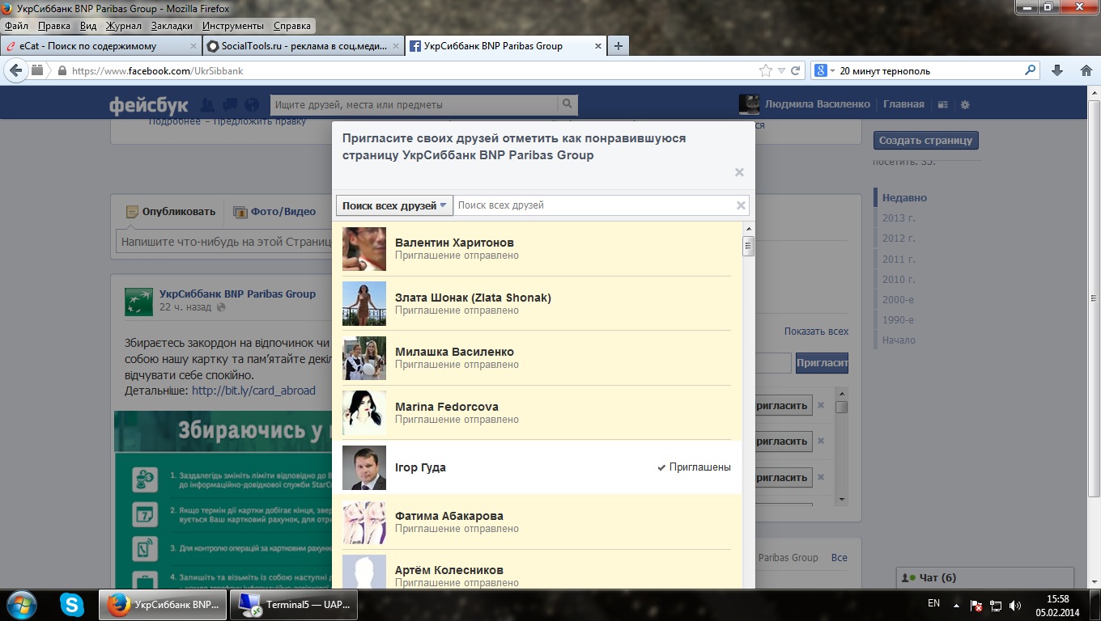Open a new Firefox tab

coord(619,46)
